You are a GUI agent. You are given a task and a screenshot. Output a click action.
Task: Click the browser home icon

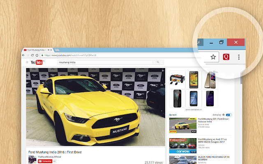pyautogui.click(x=37, y=55)
